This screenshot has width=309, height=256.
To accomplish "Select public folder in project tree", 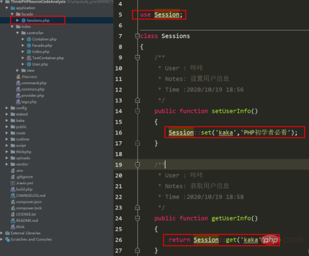I will (x=22, y=127).
